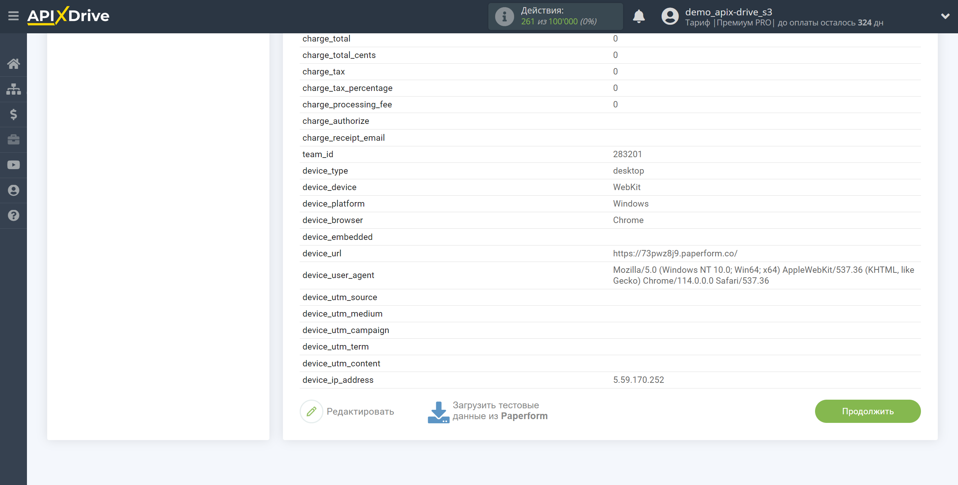Click Загрузить тестовые данные из Paperform
The image size is (958, 485).
[500, 411]
